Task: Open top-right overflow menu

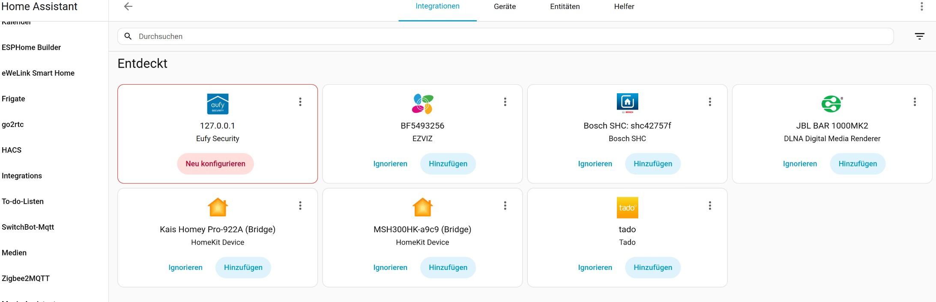Action: coord(921,6)
